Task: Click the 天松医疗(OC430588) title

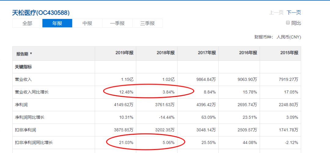Action: (x=41, y=13)
